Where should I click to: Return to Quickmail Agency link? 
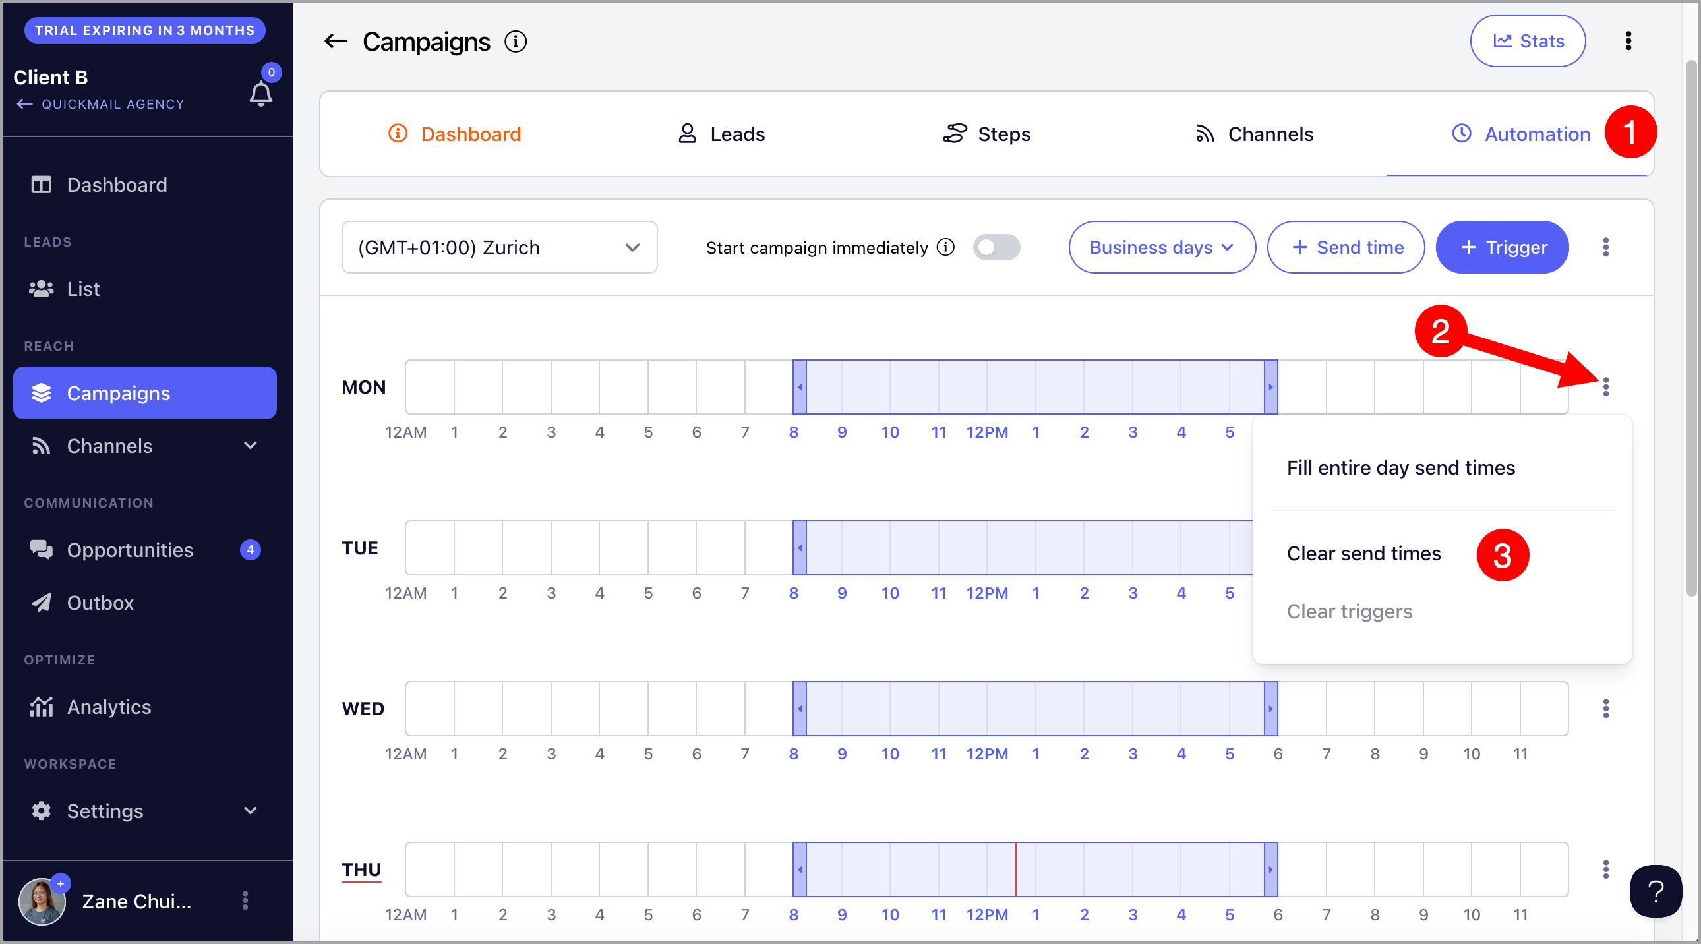100,104
